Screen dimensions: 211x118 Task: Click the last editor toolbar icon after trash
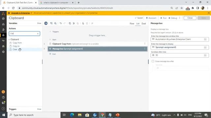pyautogui.click(x=92, y=23)
